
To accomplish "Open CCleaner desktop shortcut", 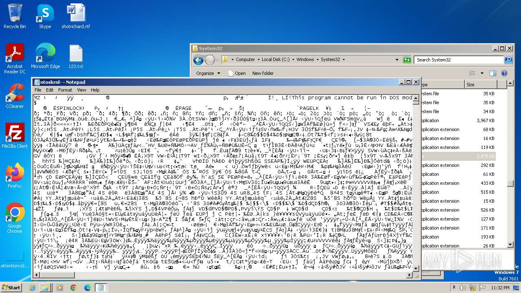I will [x=15, y=96].
